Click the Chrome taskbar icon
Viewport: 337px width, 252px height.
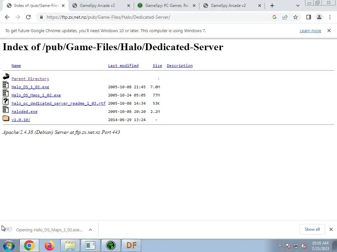click(x=29, y=245)
